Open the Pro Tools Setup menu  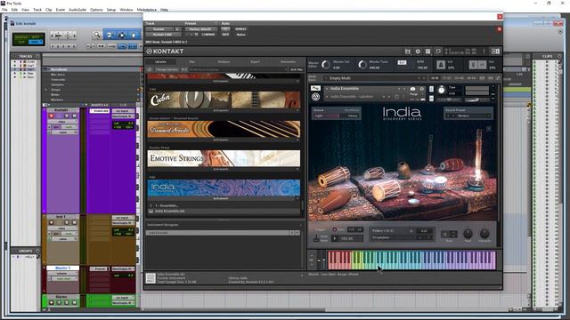pyautogui.click(x=110, y=10)
